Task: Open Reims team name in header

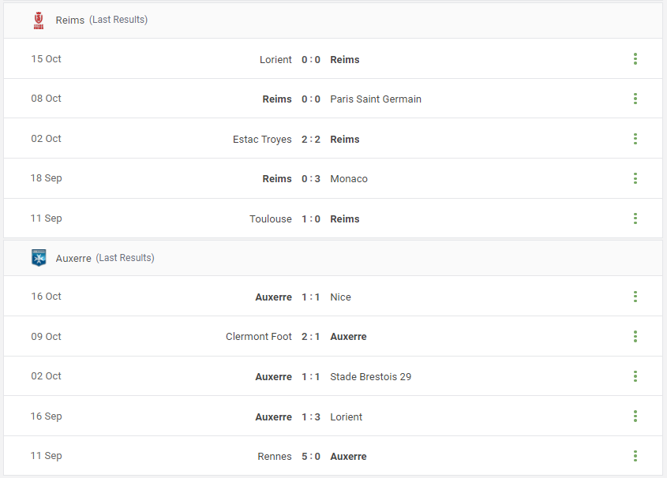Action: point(70,20)
